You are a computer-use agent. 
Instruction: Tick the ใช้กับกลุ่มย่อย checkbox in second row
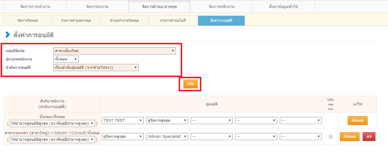(330, 137)
